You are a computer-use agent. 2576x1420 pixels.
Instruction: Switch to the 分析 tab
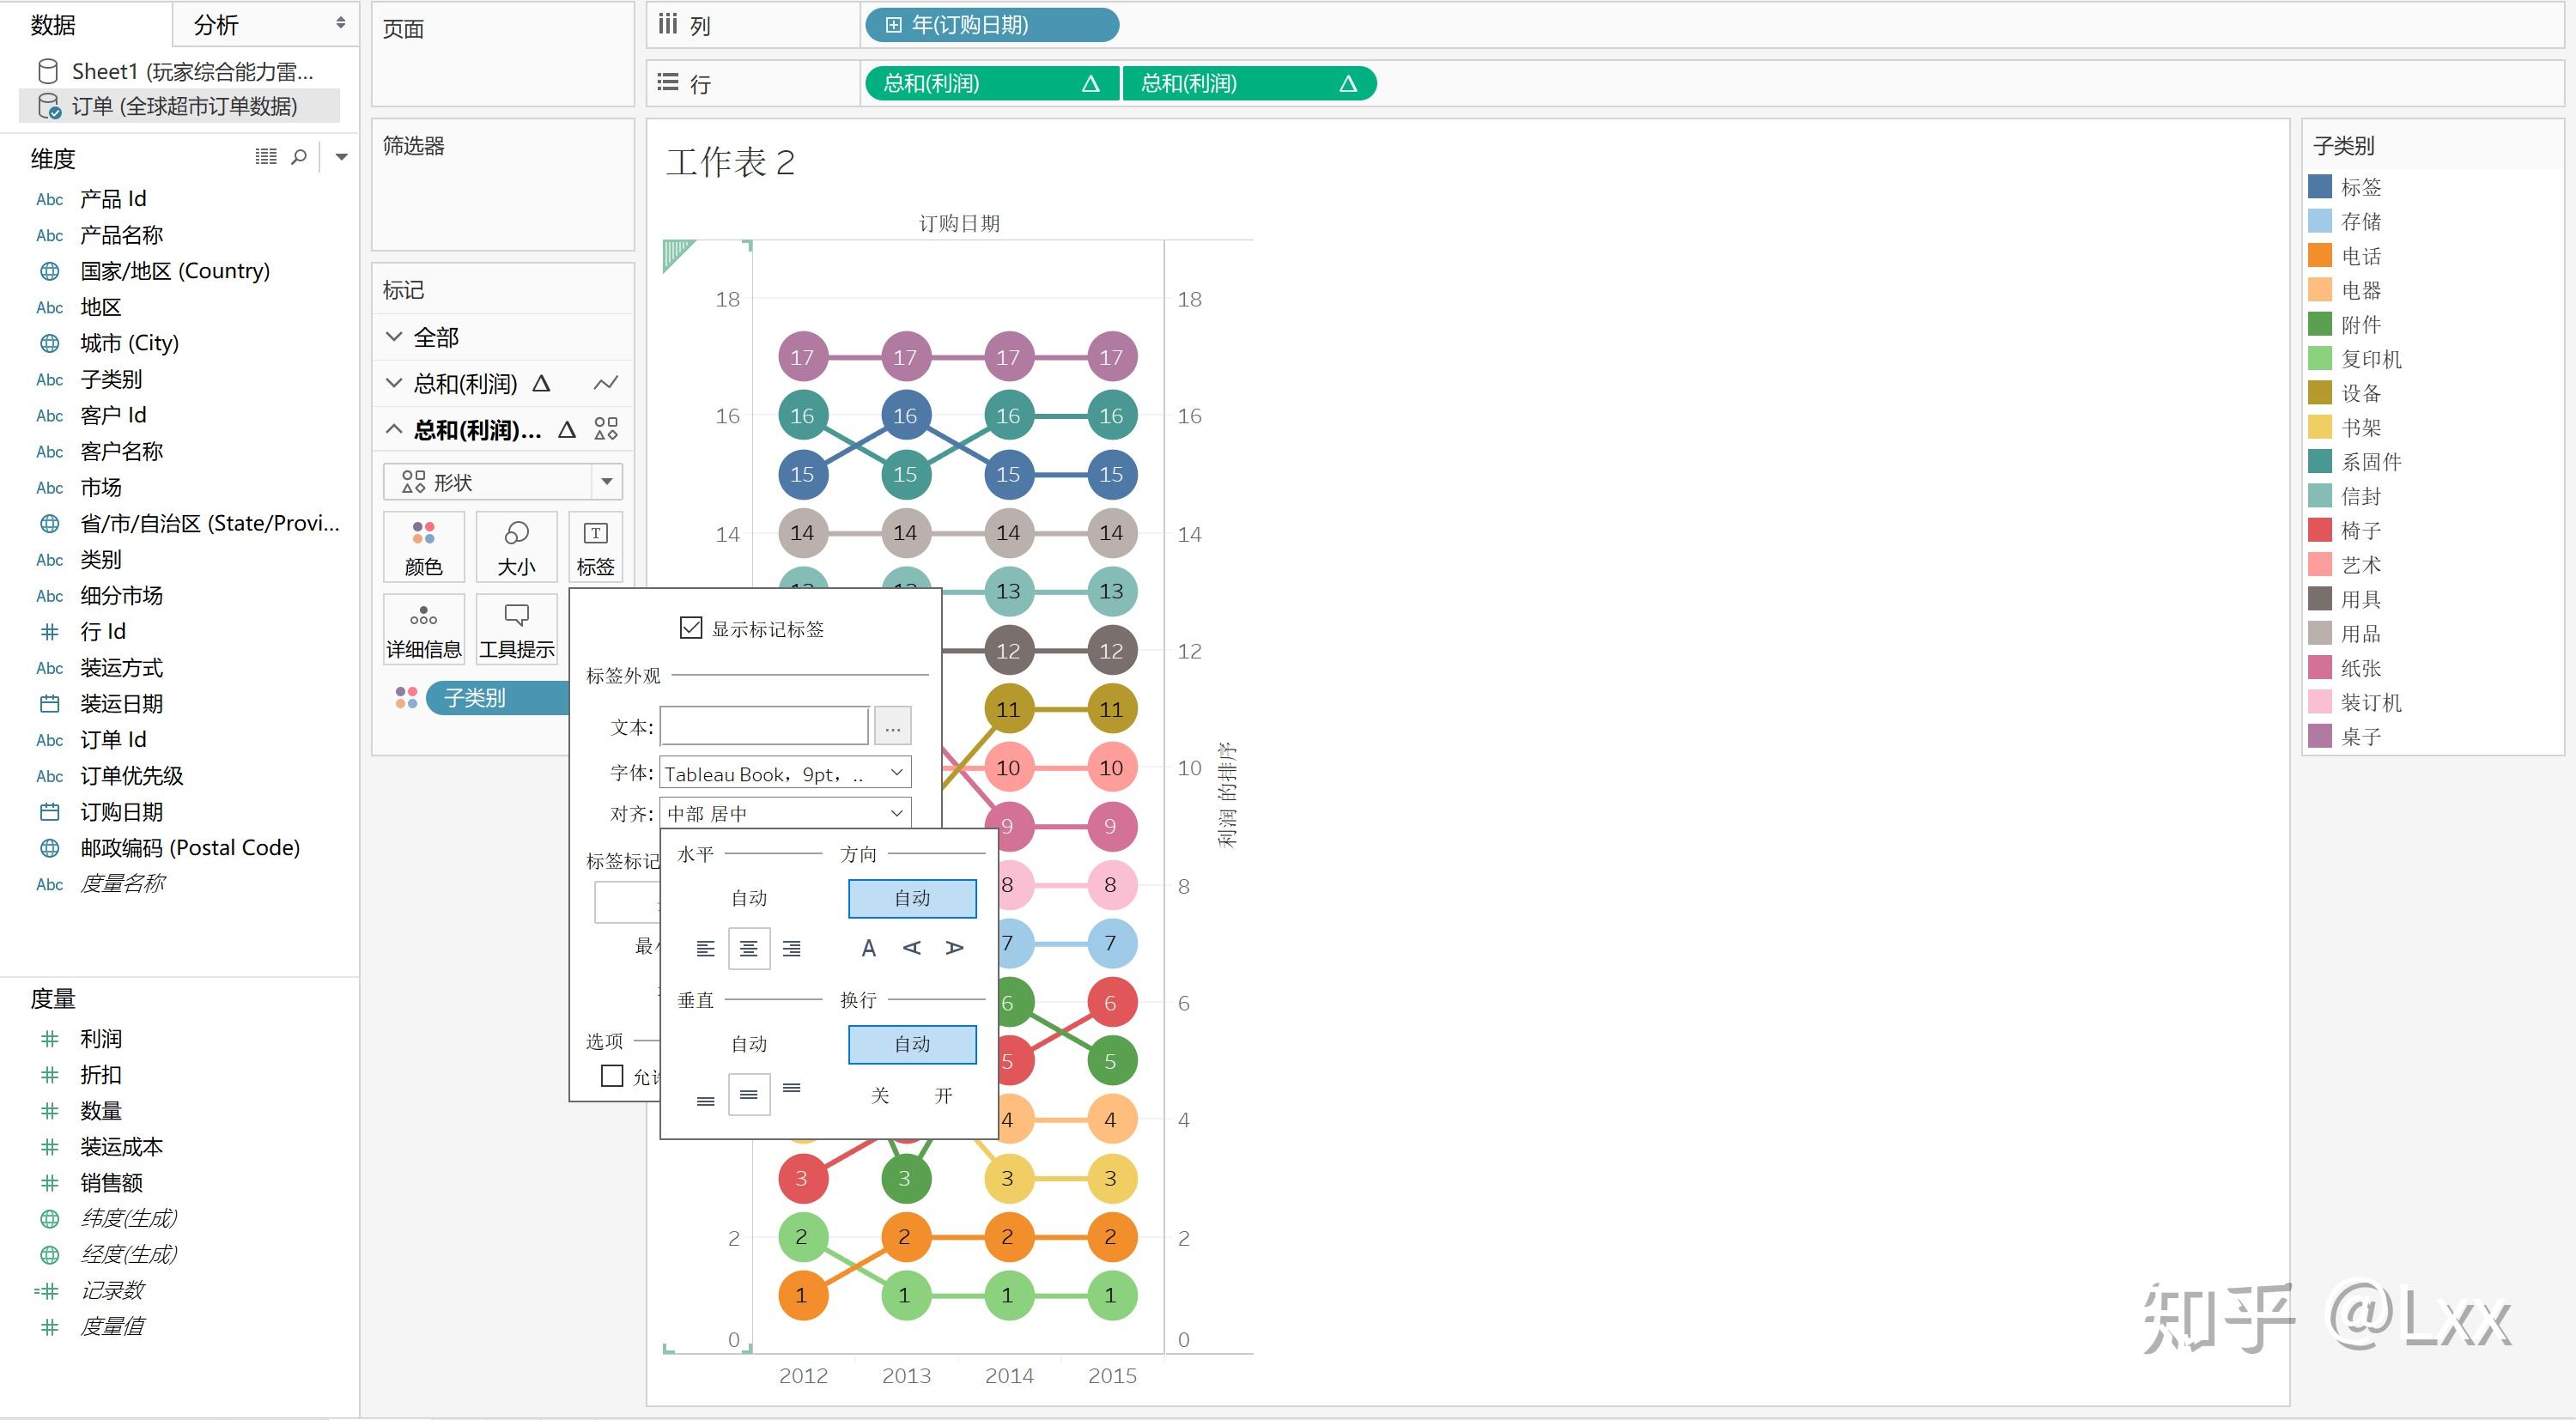(215, 24)
